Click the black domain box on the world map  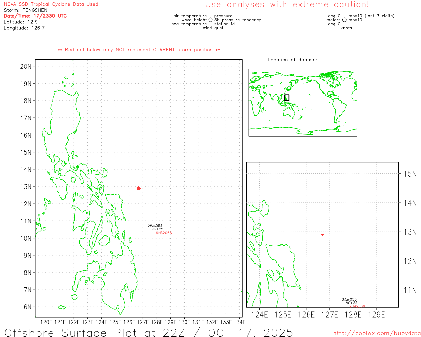(287, 98)
